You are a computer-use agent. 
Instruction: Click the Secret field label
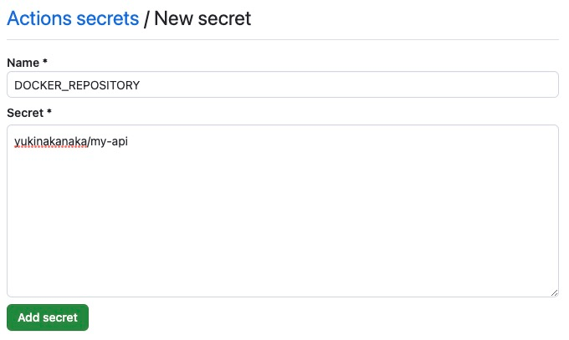pos(25,112)
